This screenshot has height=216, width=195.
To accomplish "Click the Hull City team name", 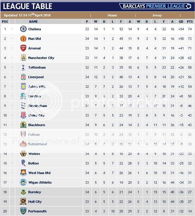I will click(35, 202).
